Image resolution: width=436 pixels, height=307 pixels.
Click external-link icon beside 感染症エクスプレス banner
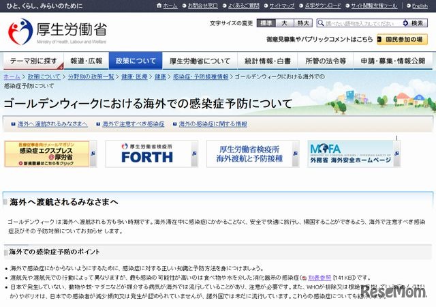click(93, 153)
